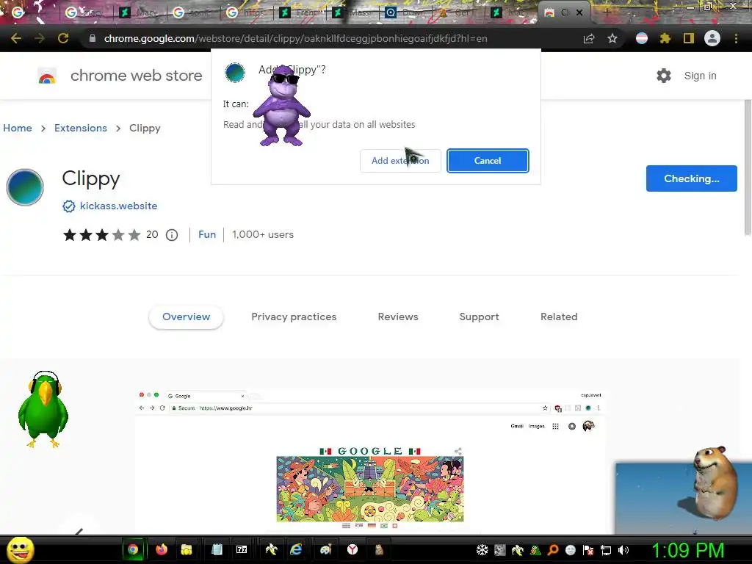Click the blue Checking... button
This screenshot has width=752, height=564.
coord(692,178)
